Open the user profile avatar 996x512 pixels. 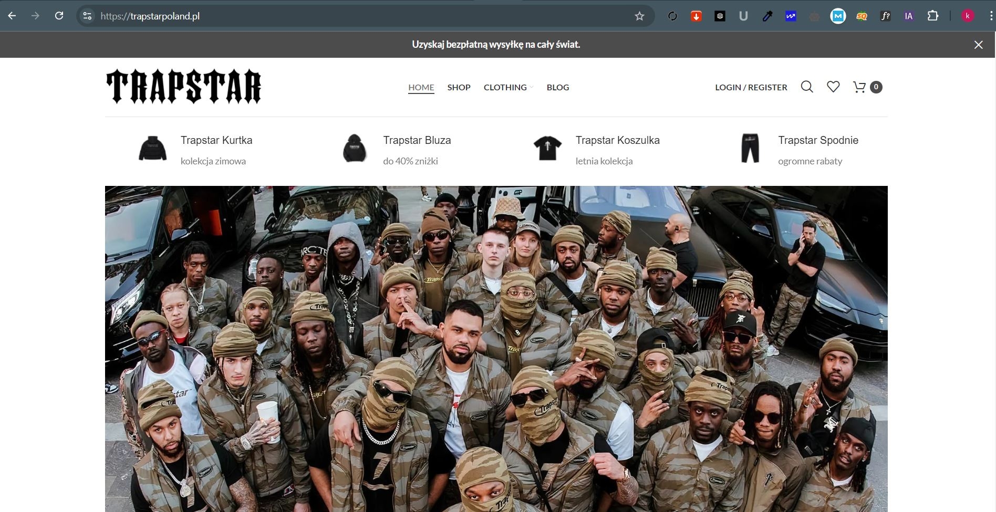coord(968,16)
